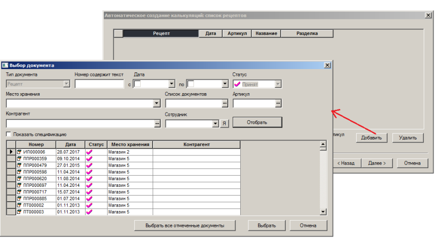Click Далее > in background window
The image size is (435, 238).
coord(377,163)
